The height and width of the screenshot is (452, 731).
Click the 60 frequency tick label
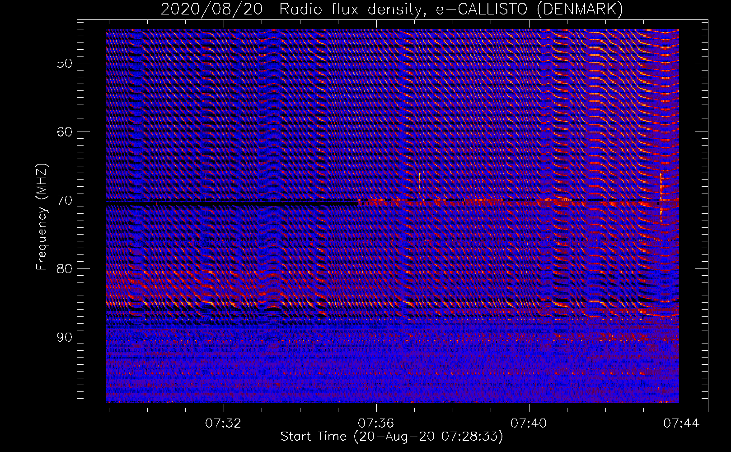65,132
